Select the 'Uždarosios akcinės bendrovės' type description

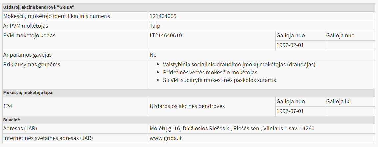click(x=187, y=106)
